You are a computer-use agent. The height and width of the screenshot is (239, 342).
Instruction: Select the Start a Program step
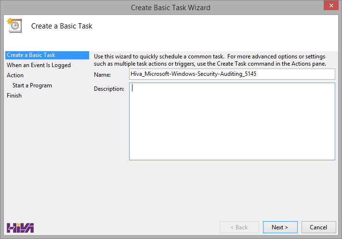coord(32,85)
